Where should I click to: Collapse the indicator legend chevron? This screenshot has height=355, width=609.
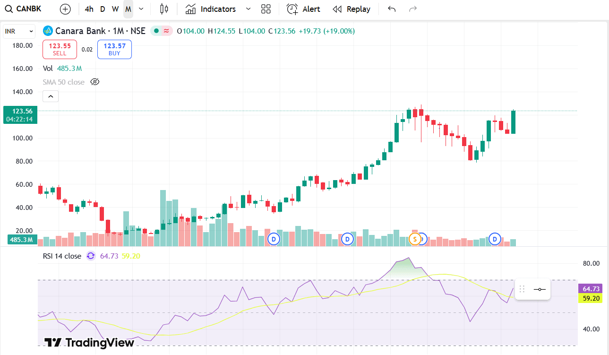50,96
